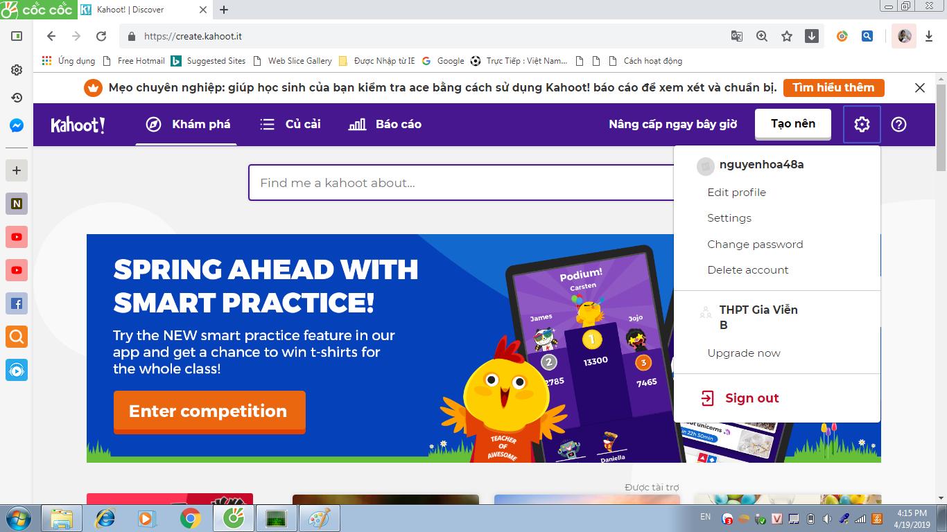Image resolution: width=947 pixels, height=532 pixels.
Task: Choose Delete account in menu
Action: pyautogui.click(x=748, y=269)
